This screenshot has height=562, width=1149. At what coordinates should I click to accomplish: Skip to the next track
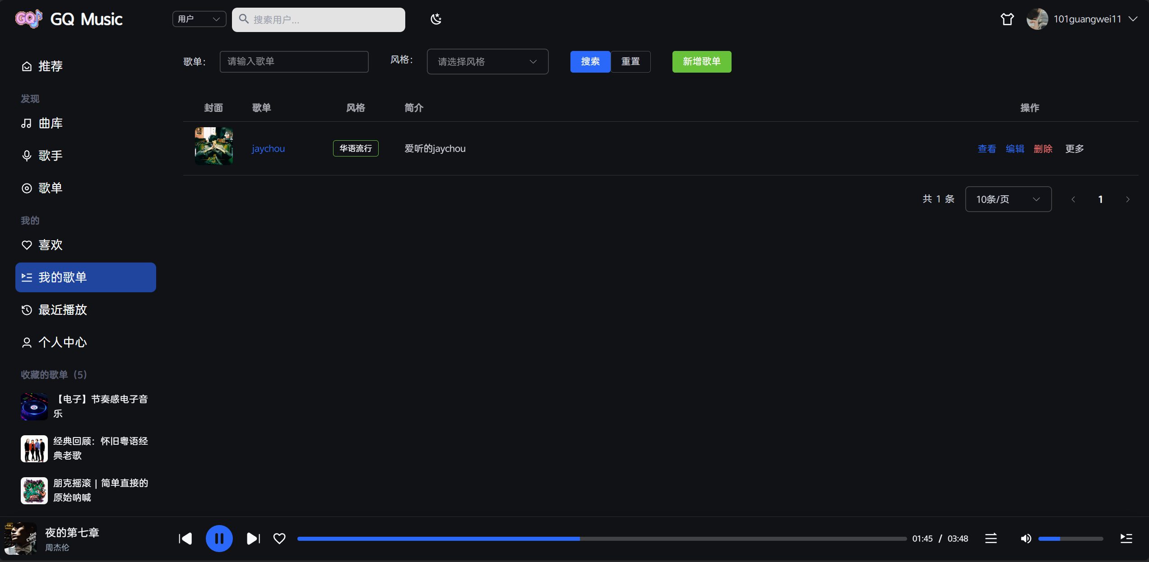(x=253, y=538)
